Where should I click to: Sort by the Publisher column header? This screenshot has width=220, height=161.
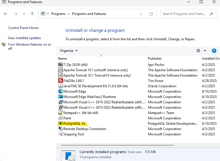point(173,59)
